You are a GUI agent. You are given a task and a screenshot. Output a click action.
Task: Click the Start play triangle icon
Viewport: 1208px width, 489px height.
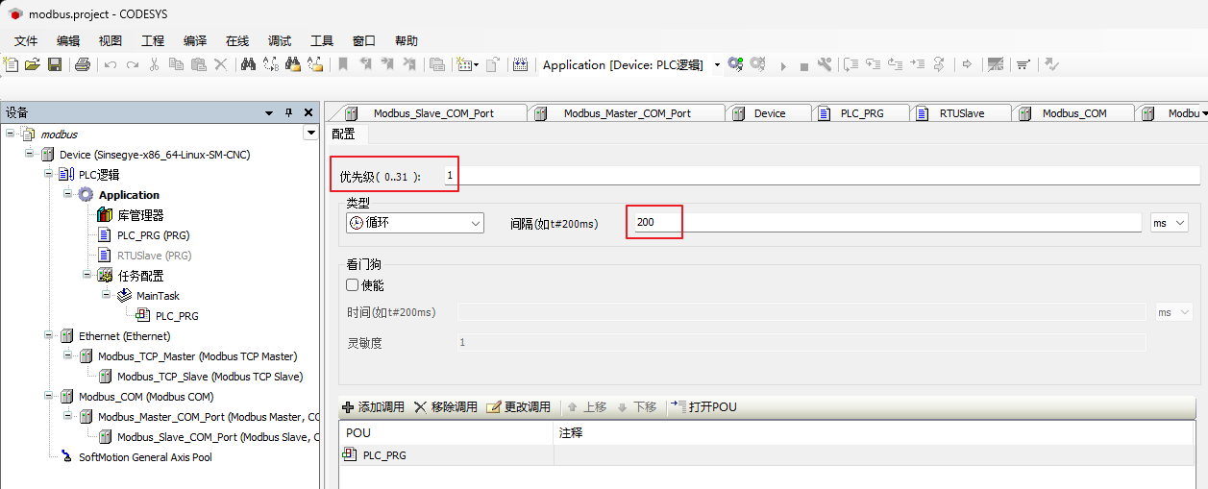click(783, 66)
